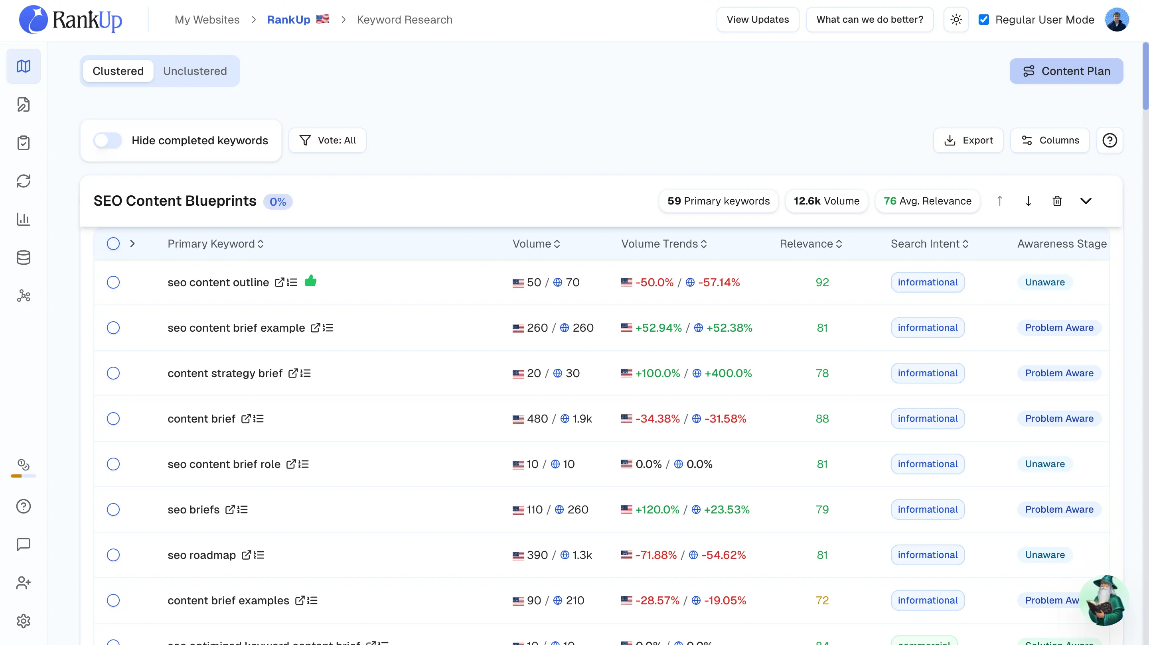The width and height of the screenshot is (1149, 645).
Task: Toggle light/dark theme sun icon
Action: click(x=956, y=20)
